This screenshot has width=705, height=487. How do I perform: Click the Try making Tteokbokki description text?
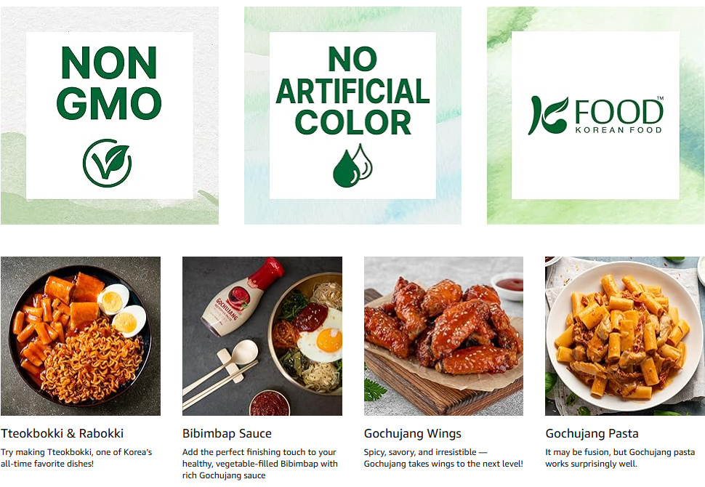76,458
